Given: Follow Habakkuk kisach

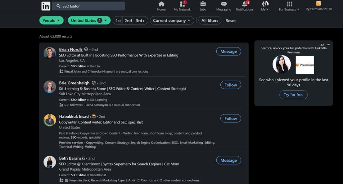Looking at the screenshot, I should [230, 118].
